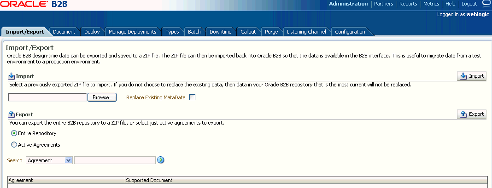Screen dimensions: 492x188
Task: Open the Callout tab
Action: (x=248, y=32)
